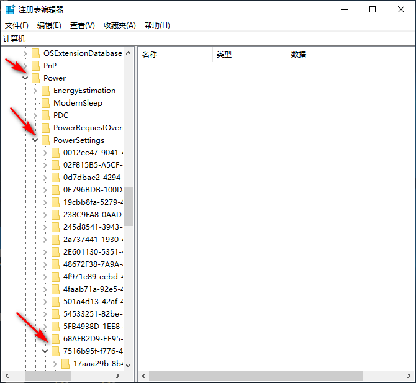416x383 pixels.
Task: Open the 文件(F) menu
Action: click(x=17, y=25)
